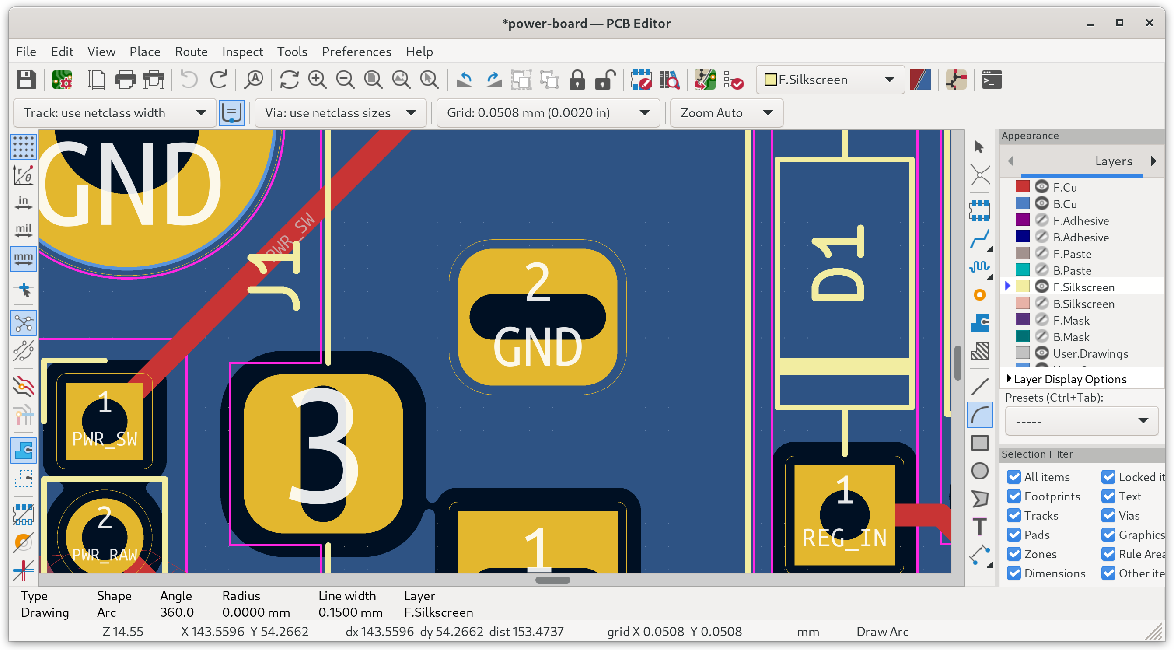Screen dimensions: 1174x650
Task: Hide the F.Cu layer visibility
Action: tap(1041, 187)
